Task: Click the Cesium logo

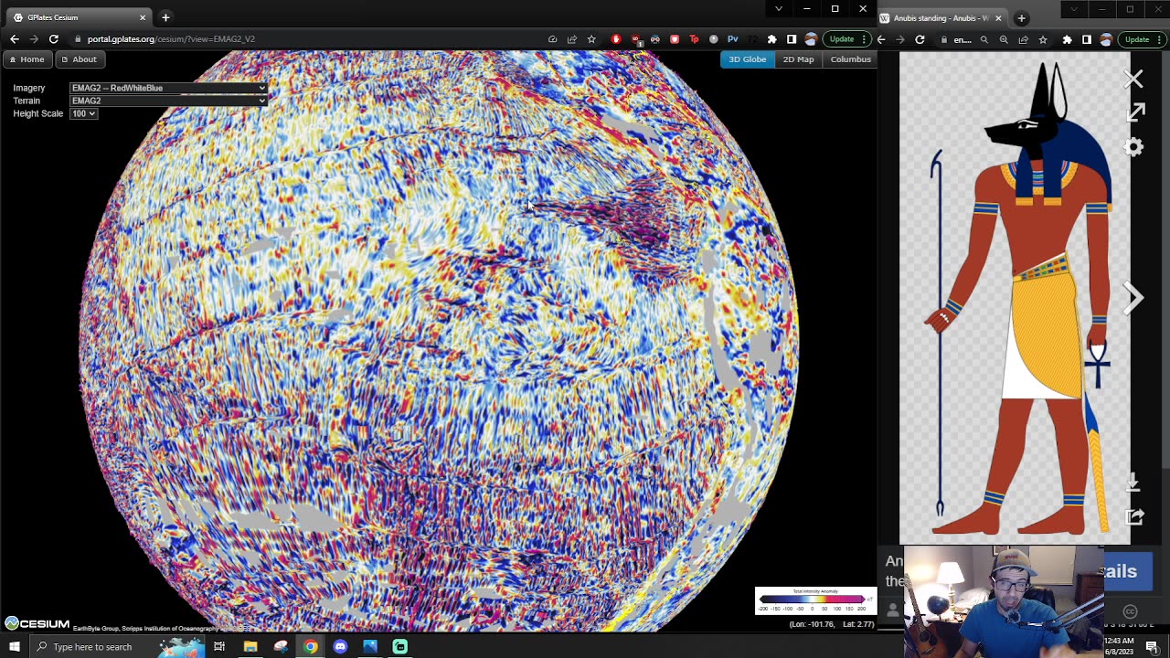Action: (37, 623)
